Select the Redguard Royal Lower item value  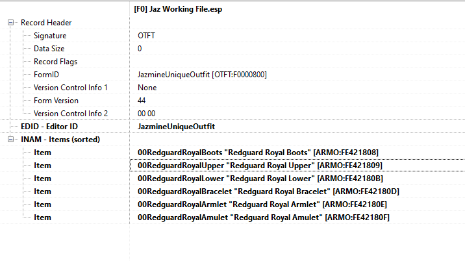click(260, 179)
